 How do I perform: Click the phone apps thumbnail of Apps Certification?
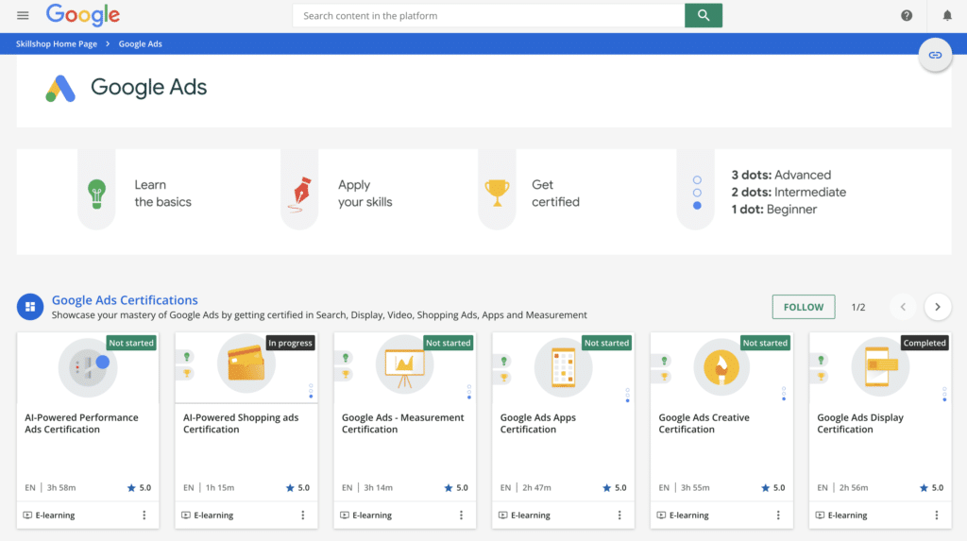click(563, 367)
